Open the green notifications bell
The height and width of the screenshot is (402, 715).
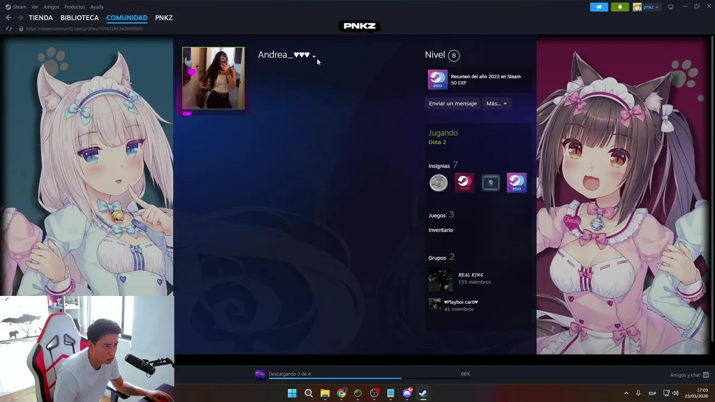pyautogui.click(x=619, y=7)
